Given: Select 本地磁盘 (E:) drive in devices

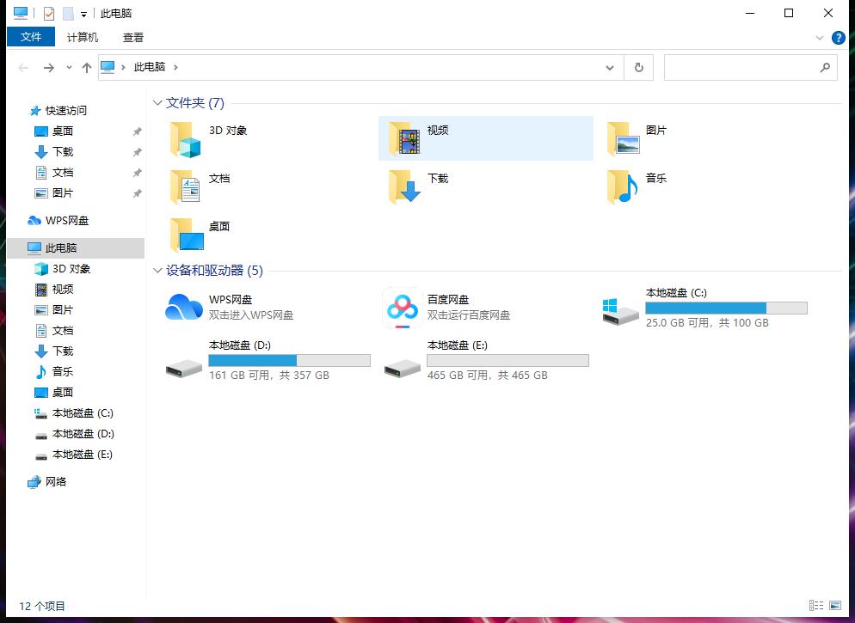Looking at the screenshot, I should [486, 360].
